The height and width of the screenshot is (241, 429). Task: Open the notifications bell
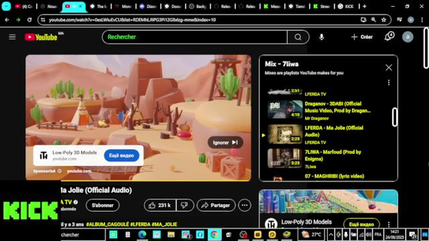coord(388,37)
